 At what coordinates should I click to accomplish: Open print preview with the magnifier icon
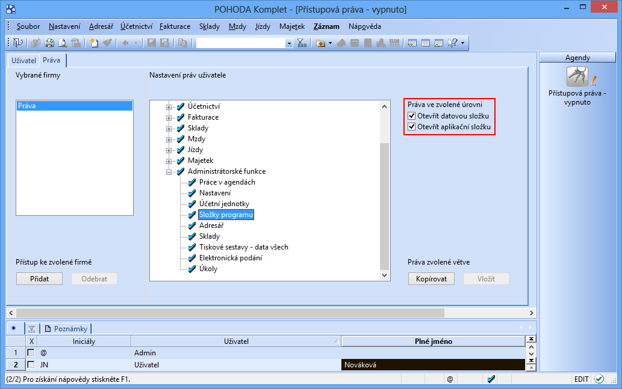(x=63, y=43)
